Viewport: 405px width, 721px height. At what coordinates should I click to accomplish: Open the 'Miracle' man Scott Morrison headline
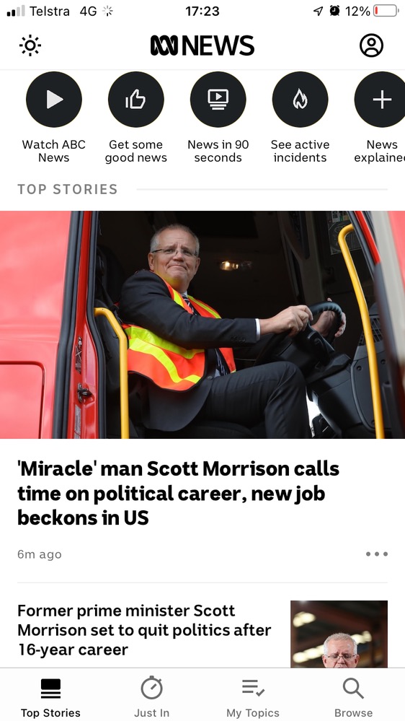click(178, 494)
